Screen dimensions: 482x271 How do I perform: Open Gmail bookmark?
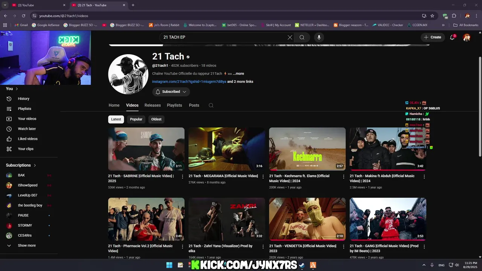(x=21, y=25)
